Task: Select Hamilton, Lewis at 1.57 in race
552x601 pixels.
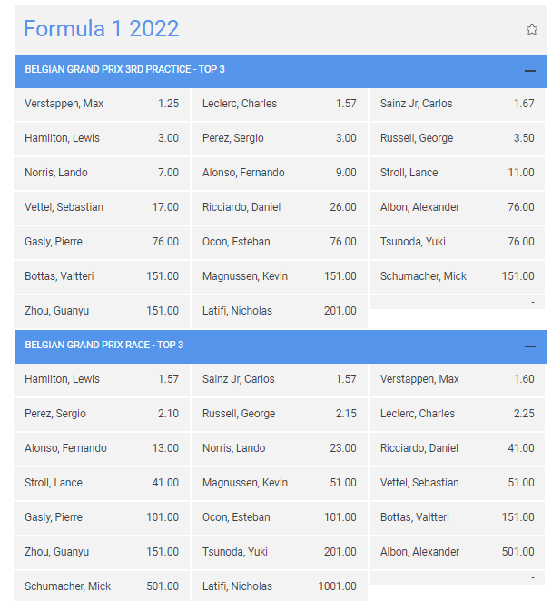Action: click(x=102, y=380)
